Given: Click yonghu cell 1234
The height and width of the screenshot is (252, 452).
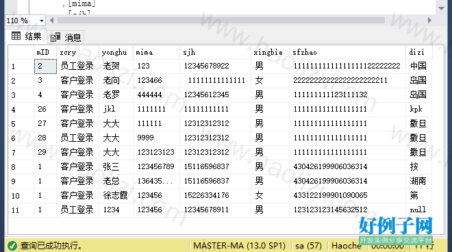Looking at the screenshot, I should (116, 210).
